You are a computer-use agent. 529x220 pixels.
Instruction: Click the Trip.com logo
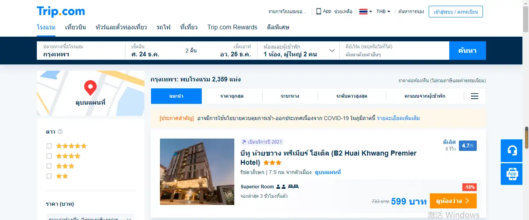coord(61,12)
